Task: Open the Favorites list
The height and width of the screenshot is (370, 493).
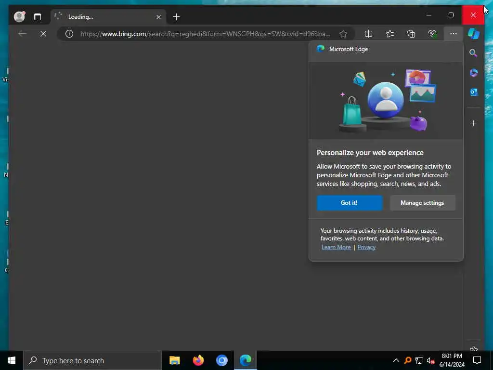Action: click(x=390, y=34)
